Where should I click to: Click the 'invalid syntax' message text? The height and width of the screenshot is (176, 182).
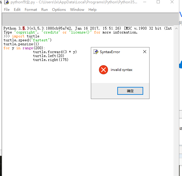click(122, 70)
